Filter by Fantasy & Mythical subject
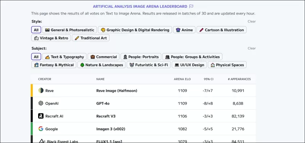This screenshot has width=305, height=143. [x=54, y=65]
